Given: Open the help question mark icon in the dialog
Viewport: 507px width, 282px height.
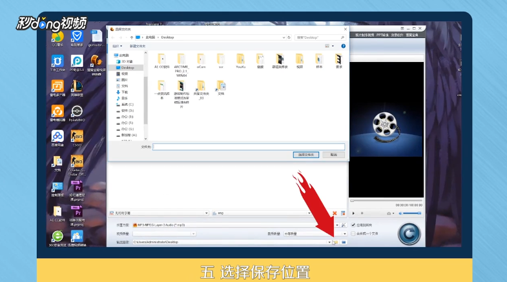Looking at the screenshot, I should [x=344, y=46].
